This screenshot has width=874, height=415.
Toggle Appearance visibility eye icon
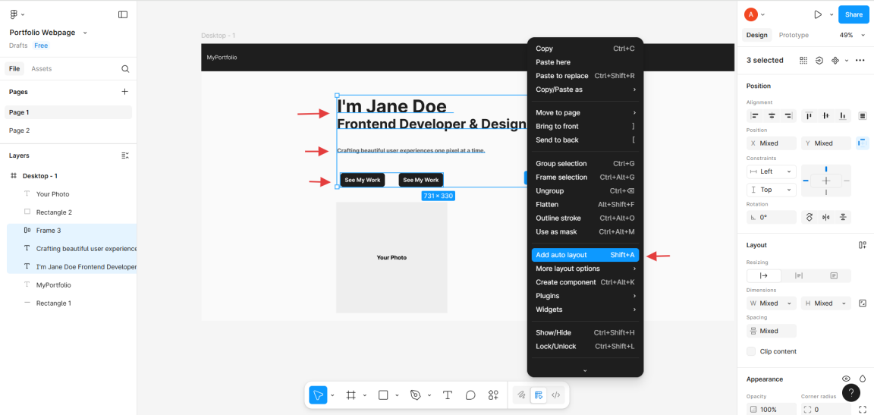pyautogui.click(x=846, y=379)
